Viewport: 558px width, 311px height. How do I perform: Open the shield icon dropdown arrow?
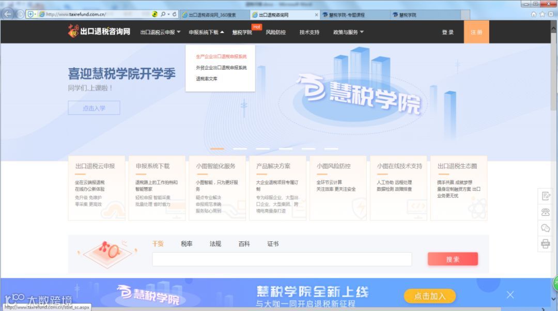[35, 14]
